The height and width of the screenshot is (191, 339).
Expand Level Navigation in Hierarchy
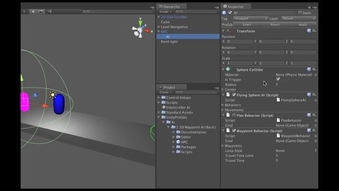(x=159, y=27)
